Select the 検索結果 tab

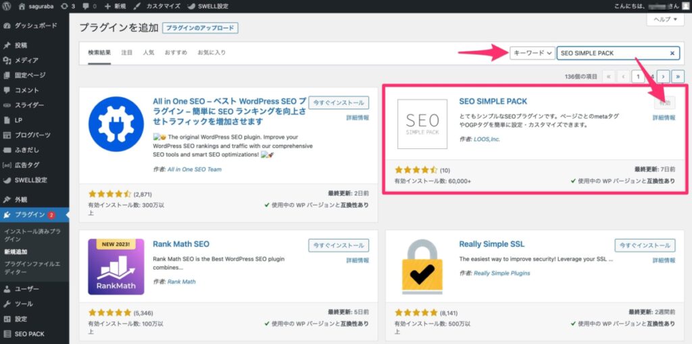pyautogui.click(x=99, y=53)
